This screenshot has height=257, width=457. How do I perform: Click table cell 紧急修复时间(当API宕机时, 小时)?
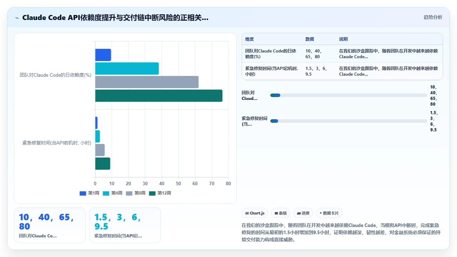click(x=272, y=71)
